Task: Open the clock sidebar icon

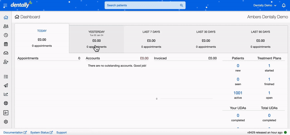Action: click(x=6, y=35)
